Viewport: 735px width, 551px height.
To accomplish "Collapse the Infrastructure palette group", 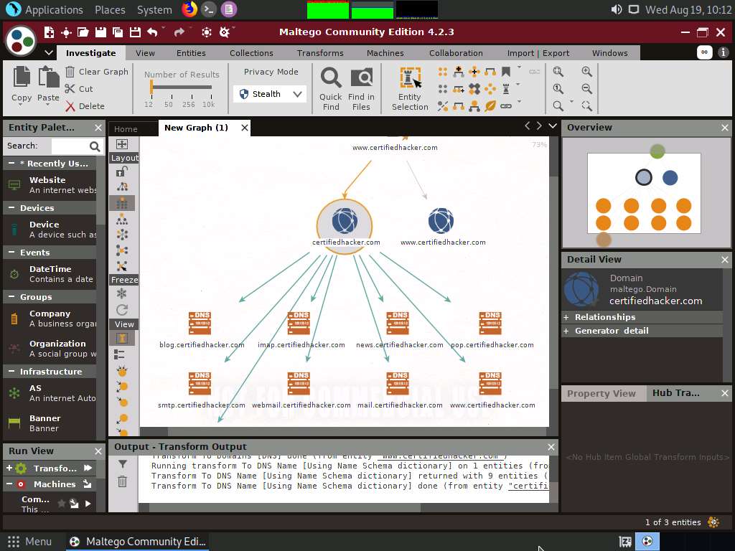I will point(11,371).
